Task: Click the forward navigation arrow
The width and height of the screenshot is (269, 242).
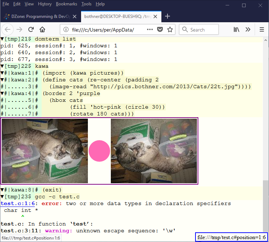Action: pyautogui.click(x=19, y=30)
